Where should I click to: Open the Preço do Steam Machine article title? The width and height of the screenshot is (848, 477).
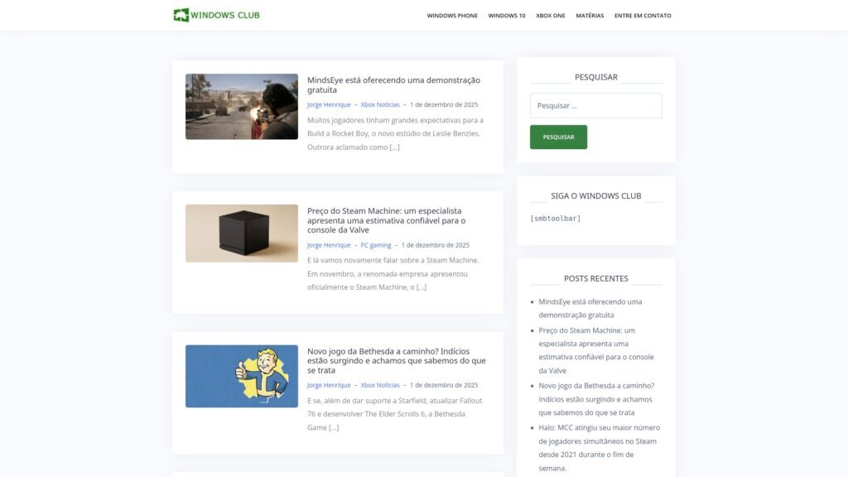(x=386, y=220)
